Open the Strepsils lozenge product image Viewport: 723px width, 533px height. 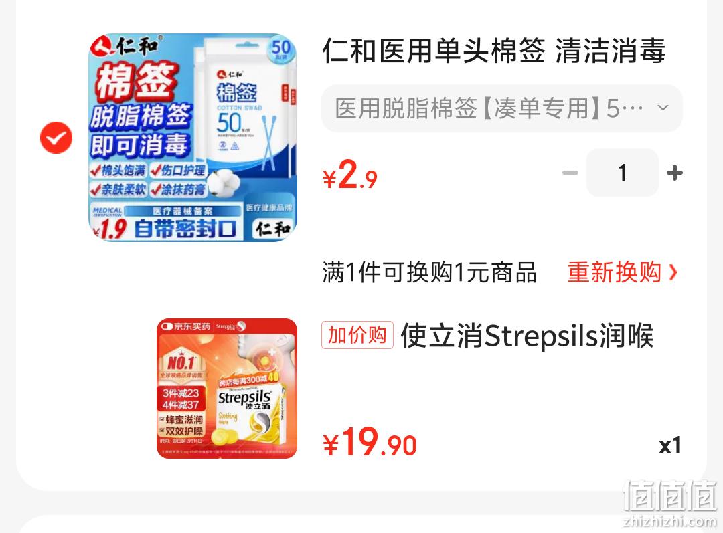(227, 389)
